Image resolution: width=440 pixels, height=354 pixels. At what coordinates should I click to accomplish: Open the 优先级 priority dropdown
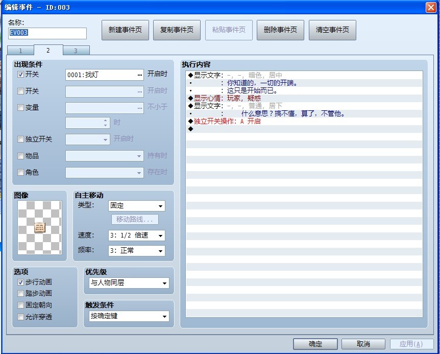(129, 283)
